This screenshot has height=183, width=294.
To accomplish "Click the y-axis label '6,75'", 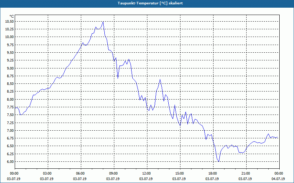I will [10, 138].
